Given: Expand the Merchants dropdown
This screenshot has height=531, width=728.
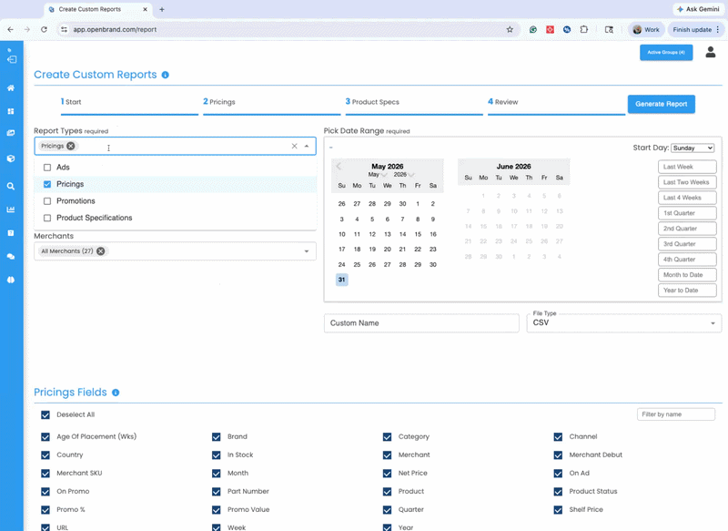Looking at the screenshot, I should point(307,251).
